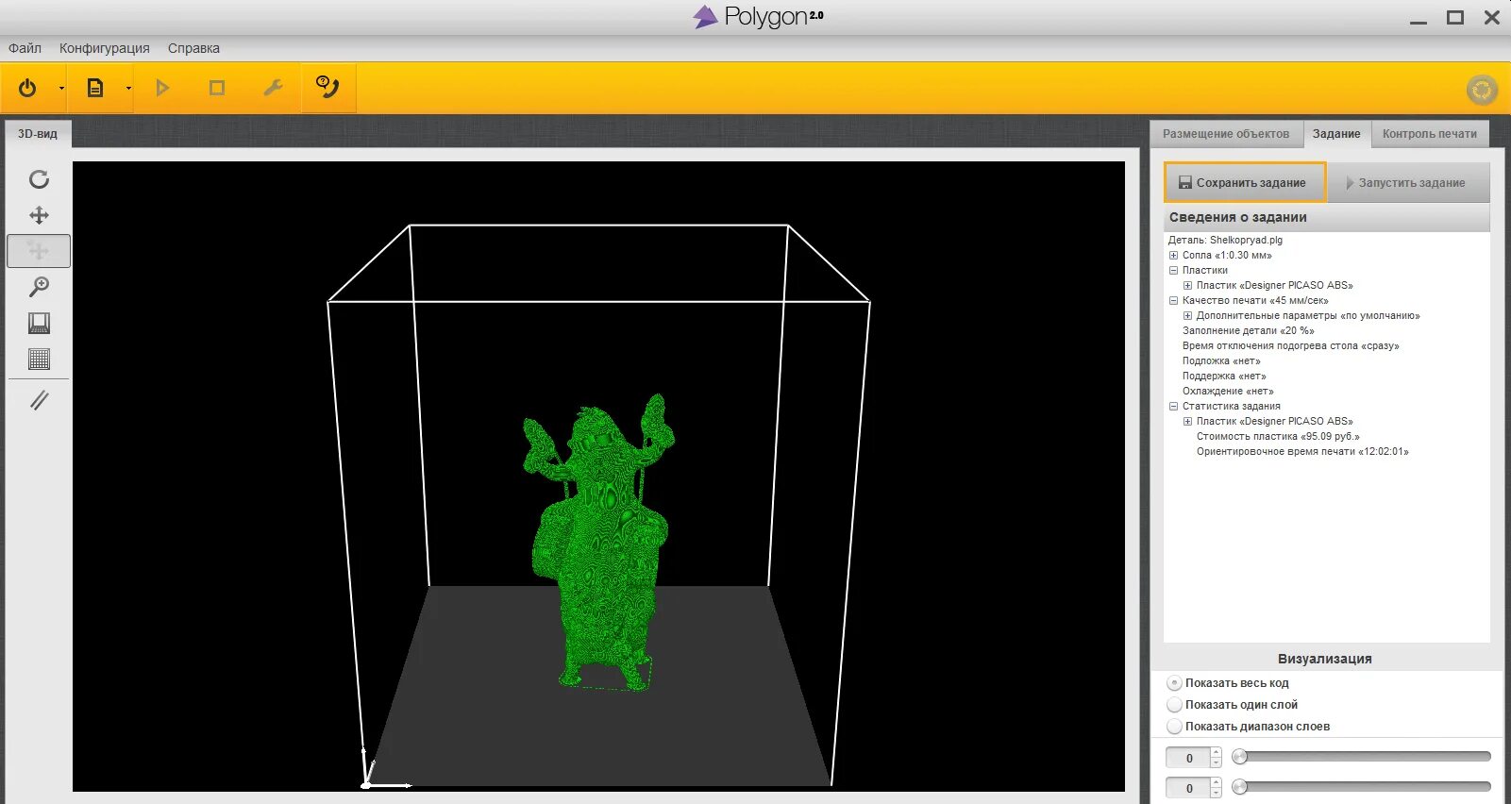Switch to the 3D-вид tab
The width and height of the screenshot is (1511, 804).
pos(38,134)
